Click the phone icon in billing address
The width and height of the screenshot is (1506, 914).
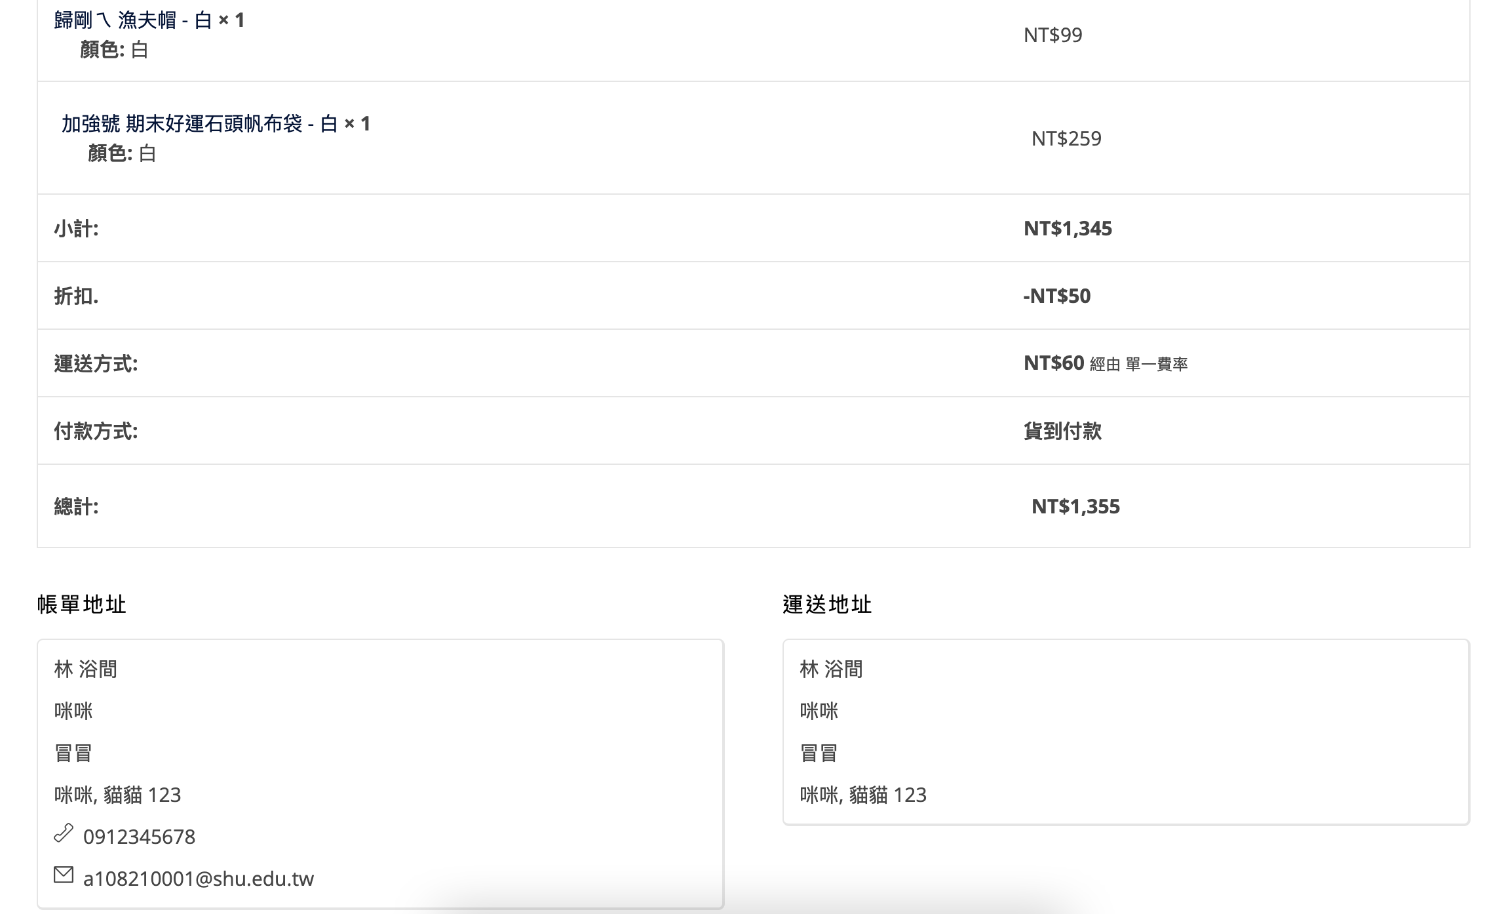[64, 833]
